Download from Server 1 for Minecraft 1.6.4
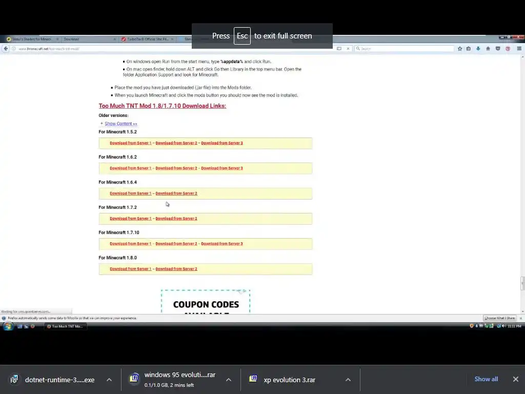The image size is (525, 394). click(131, 193)
